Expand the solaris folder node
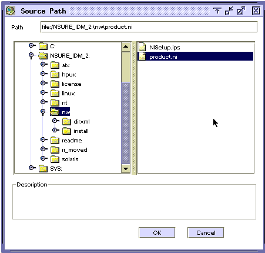Screen dimensions: 265x253 (44, 158)
